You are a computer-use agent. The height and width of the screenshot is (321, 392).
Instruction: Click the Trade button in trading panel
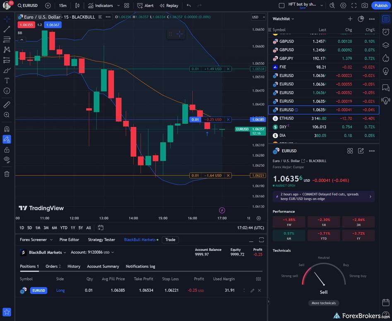[x=170, y=240]
